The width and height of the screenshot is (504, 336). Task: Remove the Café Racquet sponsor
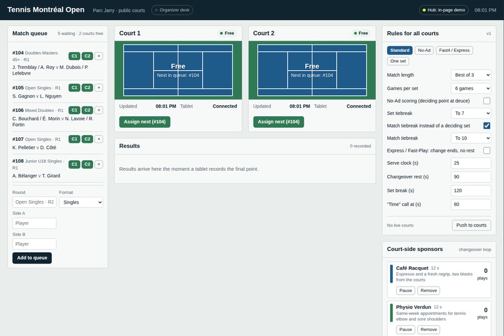[x=428, y=290]
